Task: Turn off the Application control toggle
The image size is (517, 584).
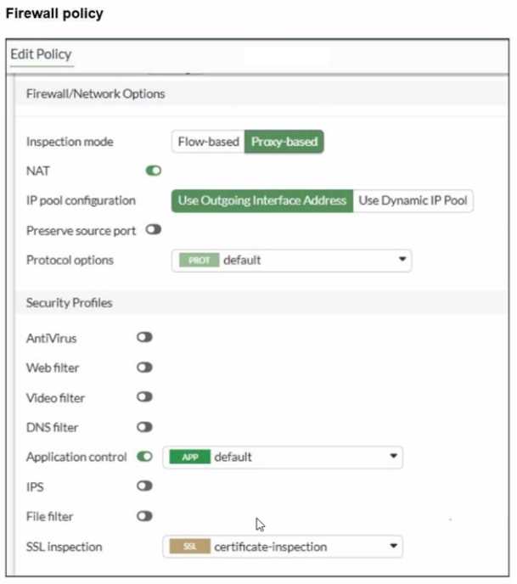Action: tap(144, 457)
